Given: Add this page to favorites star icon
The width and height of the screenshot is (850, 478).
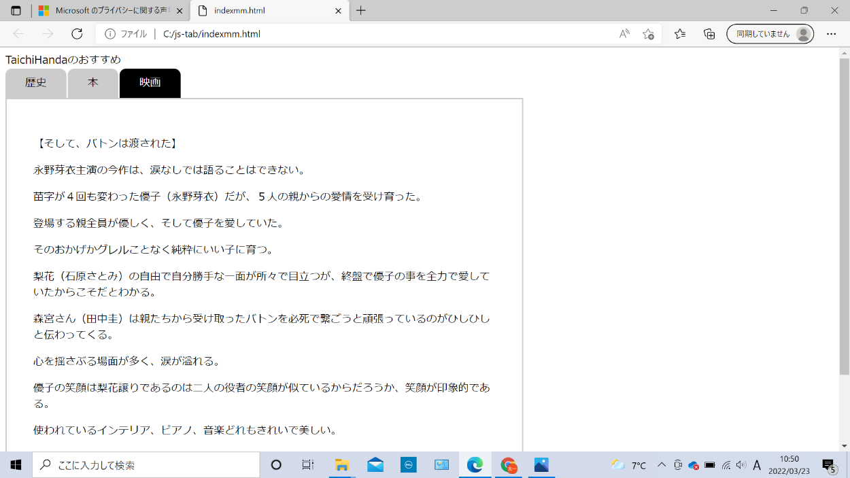Looking at the screenshot, I should click(x=648, y=34).
